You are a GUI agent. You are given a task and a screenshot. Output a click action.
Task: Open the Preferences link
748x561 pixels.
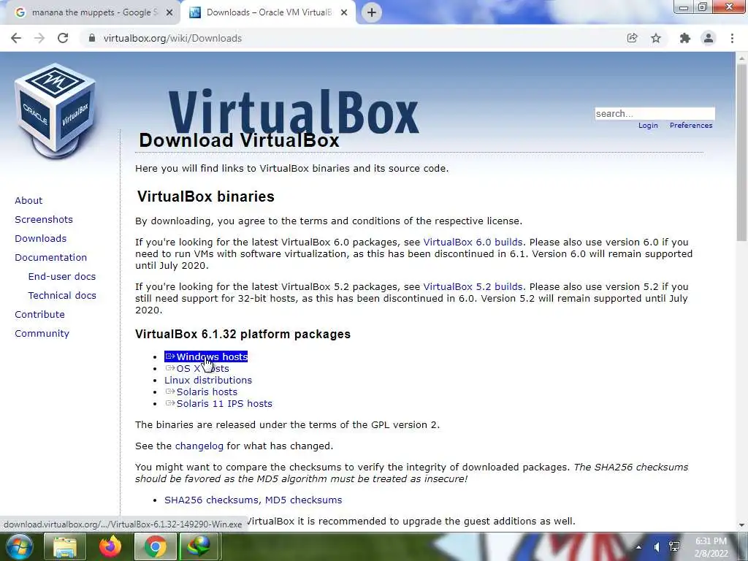[691, 126]
